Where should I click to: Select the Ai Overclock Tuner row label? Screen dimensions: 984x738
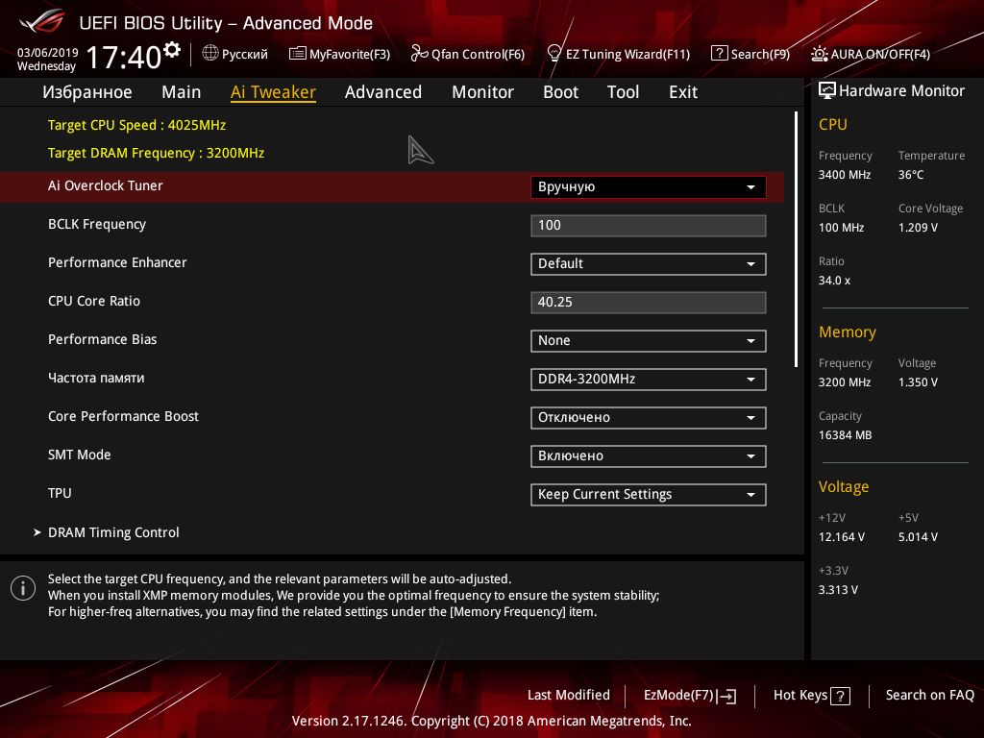click(106, 185)
